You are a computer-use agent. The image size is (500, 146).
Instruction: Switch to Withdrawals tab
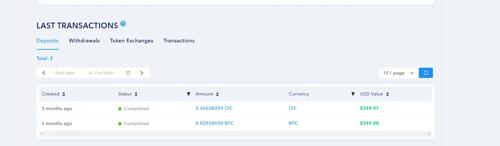pyautogui.click(x=84, y=41)
